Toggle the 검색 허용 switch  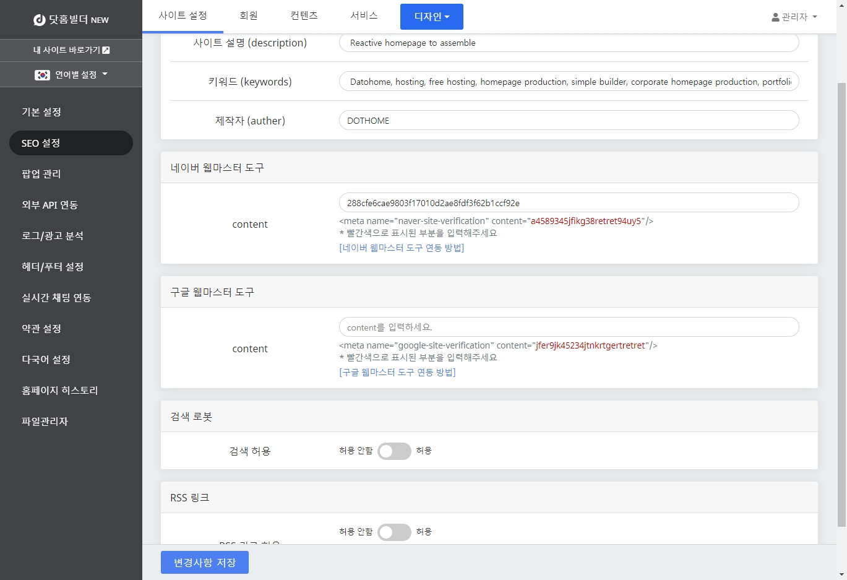click(394, 451)
